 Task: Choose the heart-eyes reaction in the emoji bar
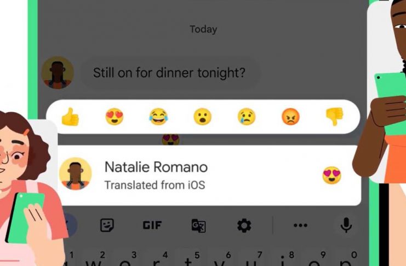(115, 117)
